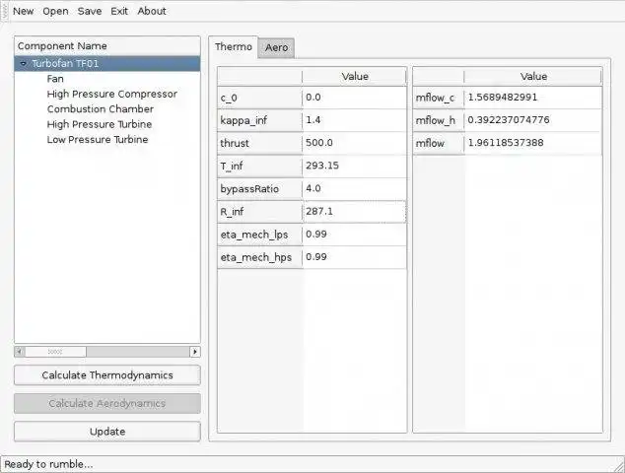Click the tree scrollbar right arrow
The width and height of the screenshot is (625, 473).
tap(195, 352)
